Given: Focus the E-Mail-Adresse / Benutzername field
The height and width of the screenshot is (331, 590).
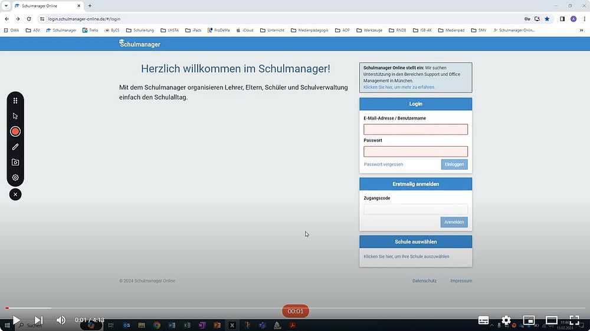Looking at the screenshot, I should coord(415,129).
